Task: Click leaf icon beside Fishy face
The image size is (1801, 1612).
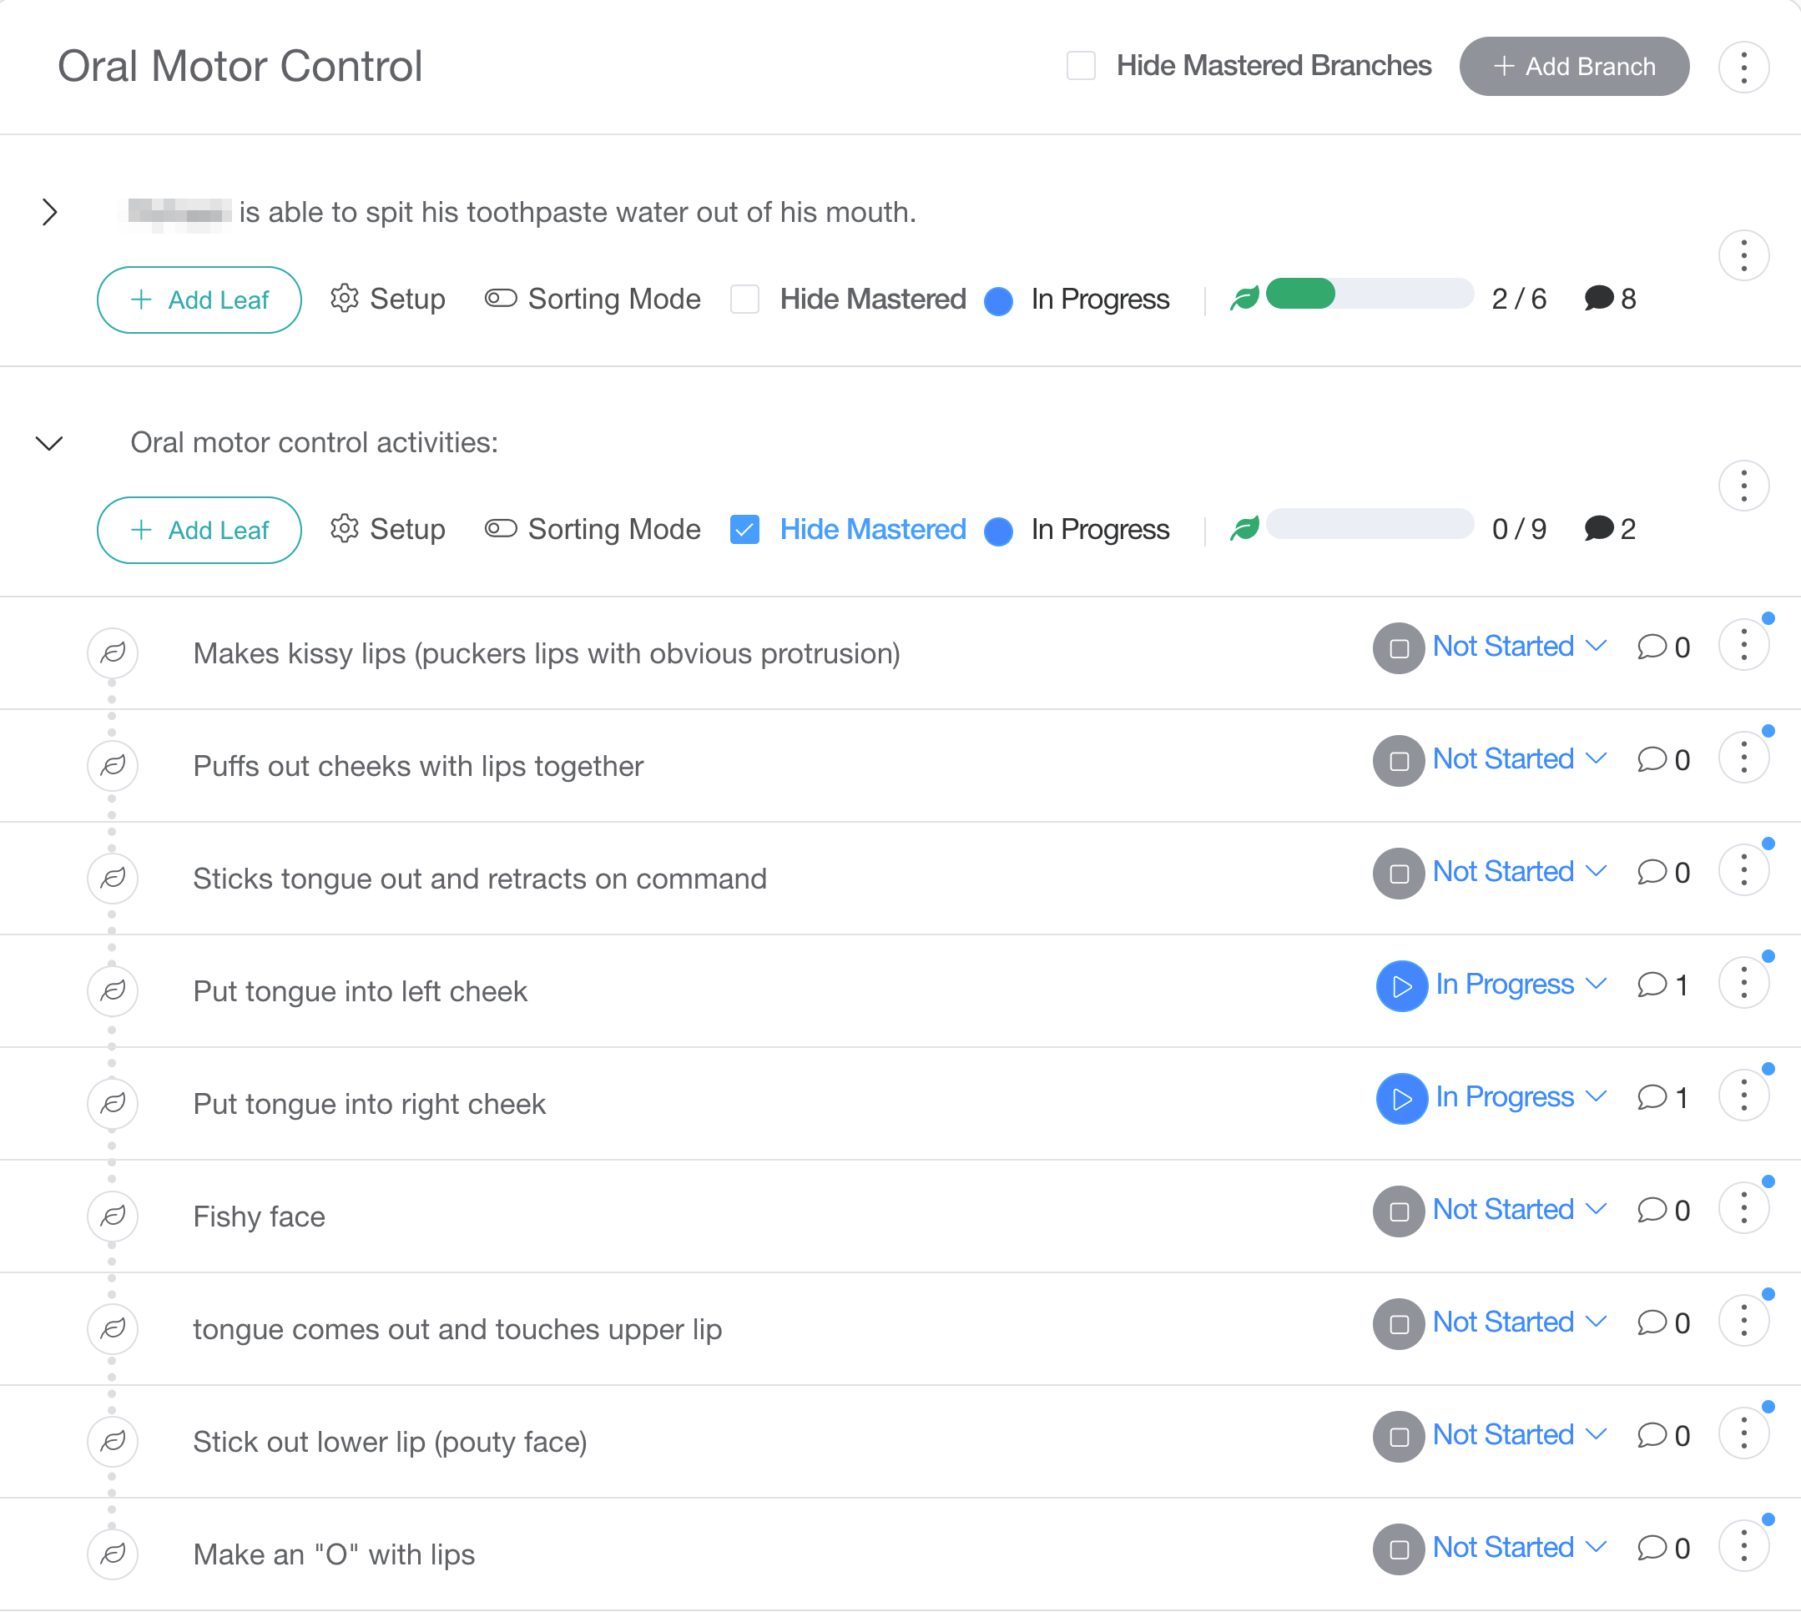Action: [x=113, y=1215]
